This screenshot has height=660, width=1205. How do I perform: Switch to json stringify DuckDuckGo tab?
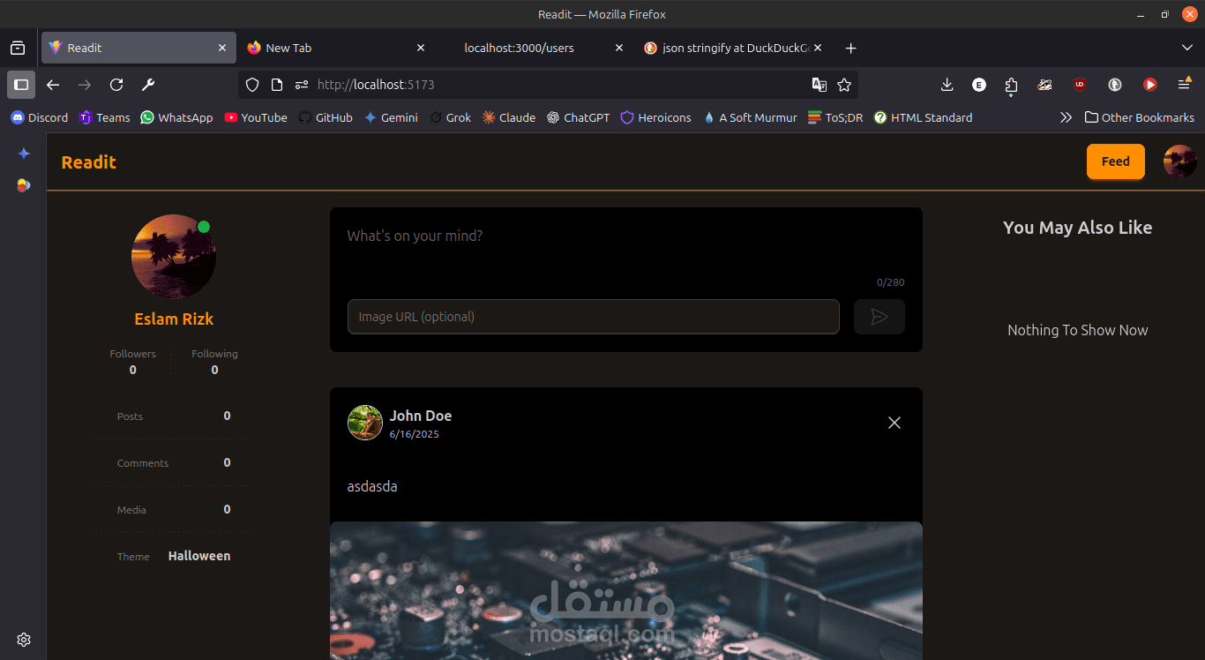pyautogui.click(x=732, y=48)
